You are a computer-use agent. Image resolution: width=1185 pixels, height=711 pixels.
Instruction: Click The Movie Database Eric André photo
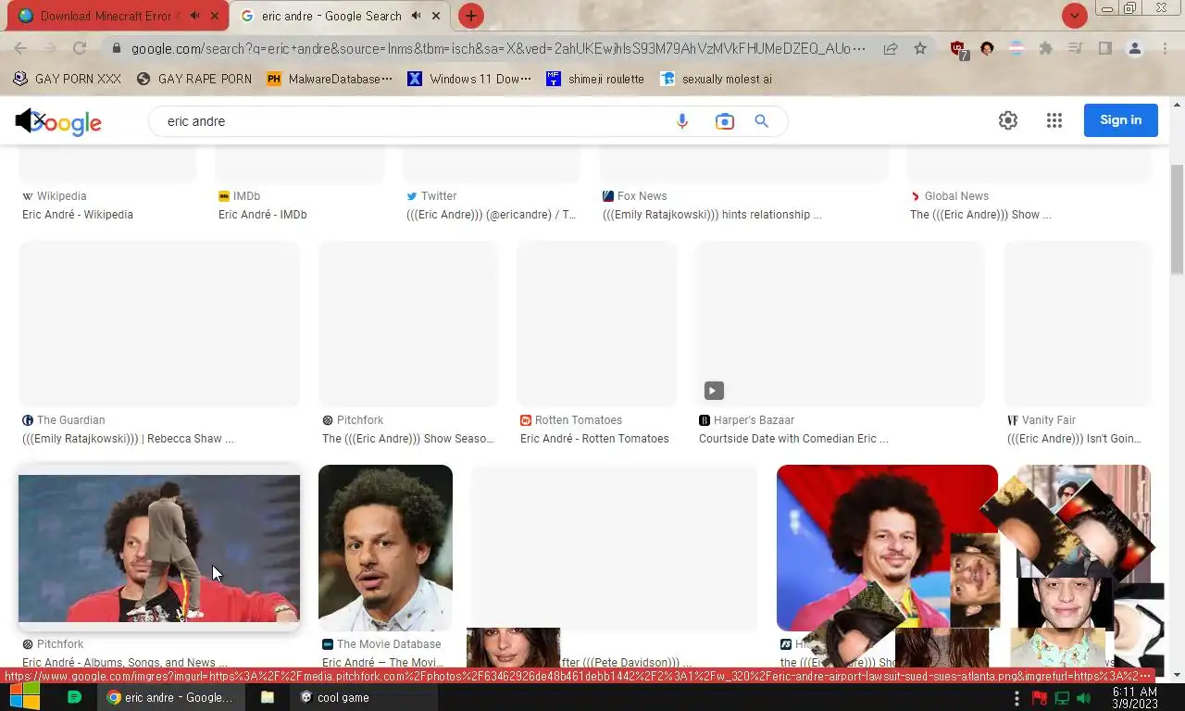[x=385, y=548]
